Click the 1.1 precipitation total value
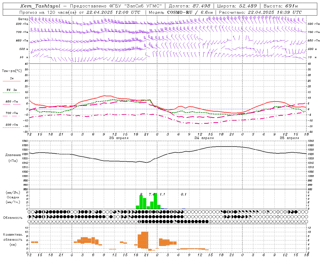This screenshot has height=257, width=321. click(x=162, y=194)
